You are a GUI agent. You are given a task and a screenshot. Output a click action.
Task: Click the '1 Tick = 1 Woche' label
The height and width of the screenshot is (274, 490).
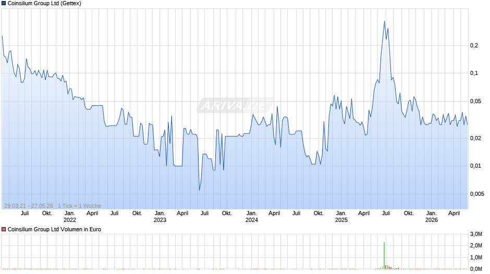tap(79, 206)
